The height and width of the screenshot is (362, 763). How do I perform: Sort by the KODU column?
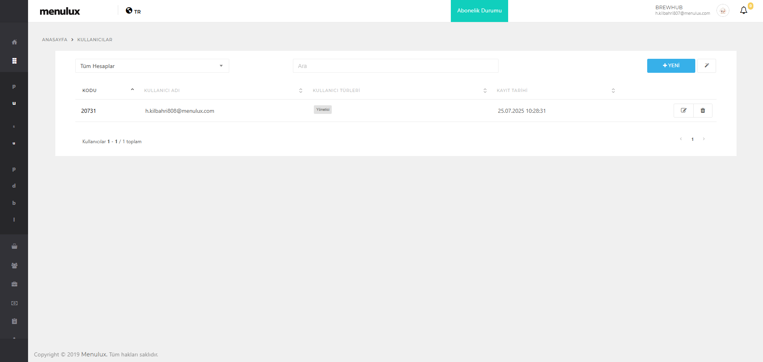(x=89, y=90)
